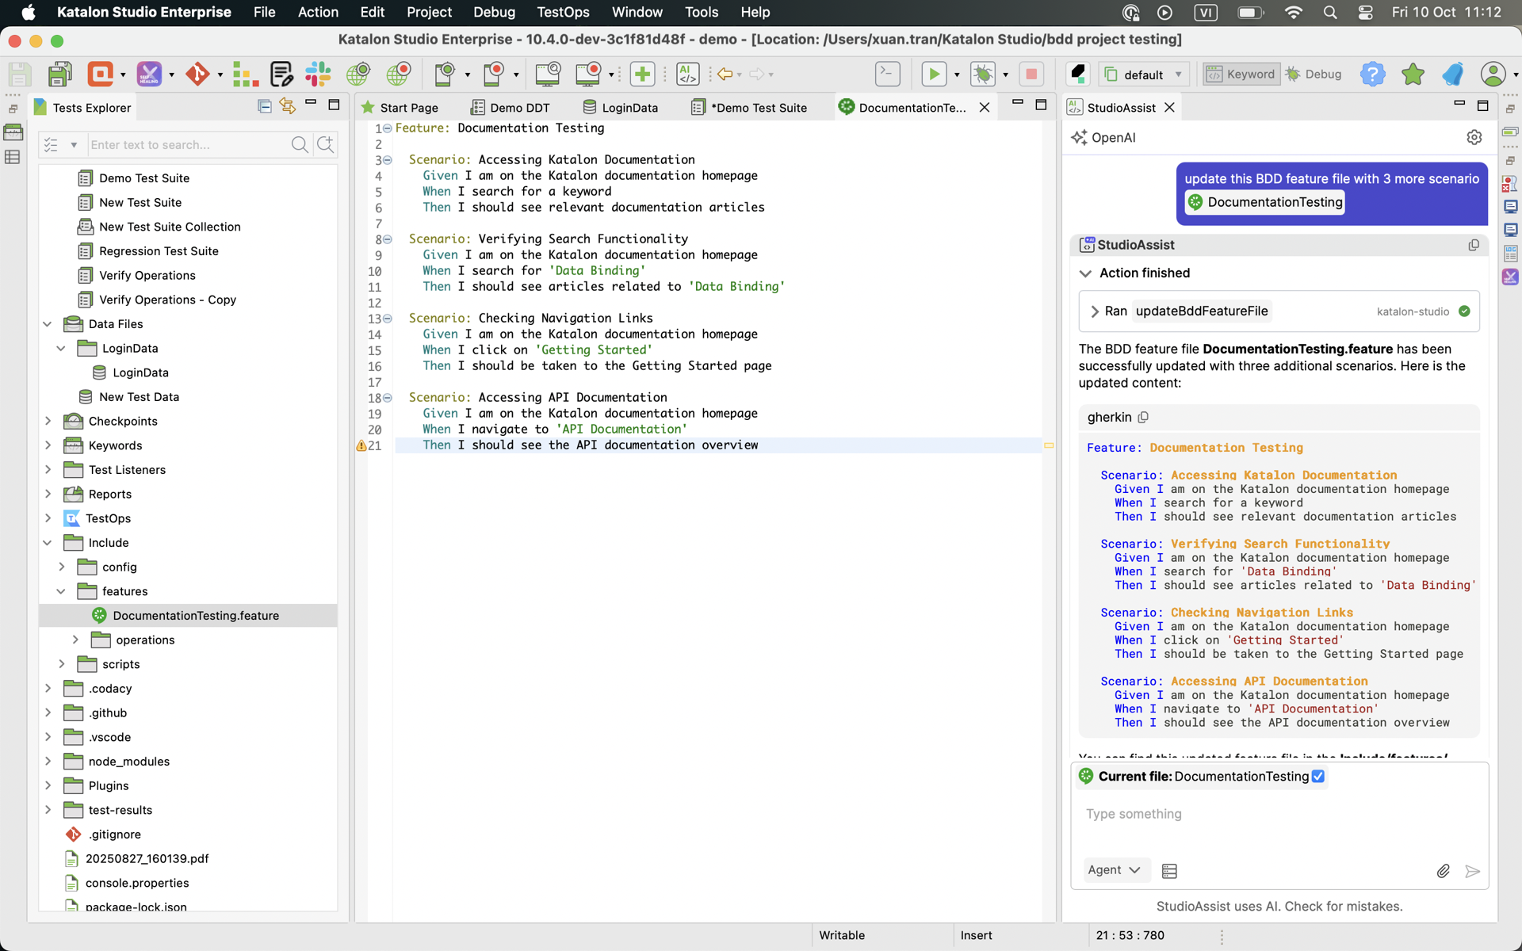Copy the gherkin code block
Viewport: 1522px width, 951px height.
point(1143,417)
